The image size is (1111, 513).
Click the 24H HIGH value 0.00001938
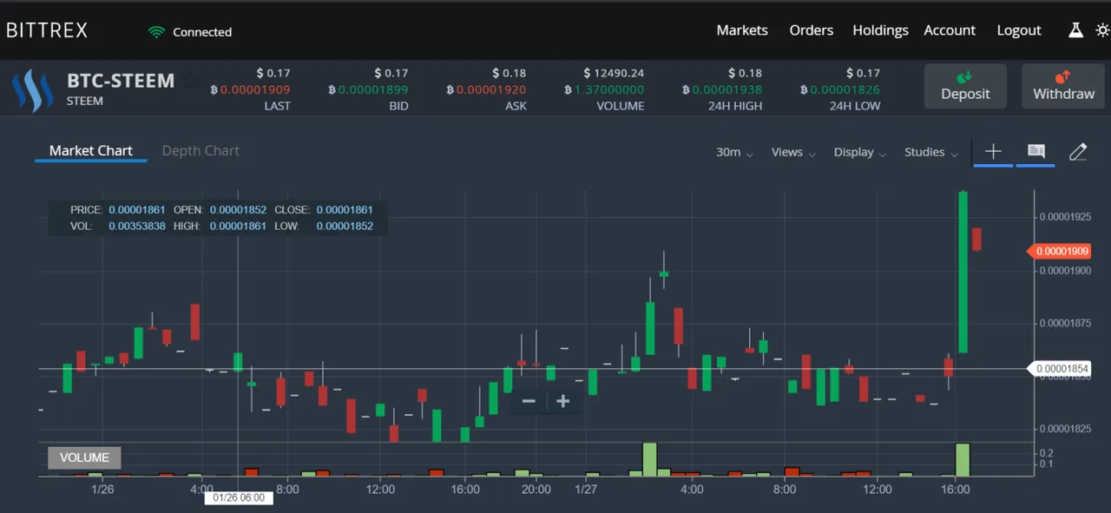coord(722,89)
